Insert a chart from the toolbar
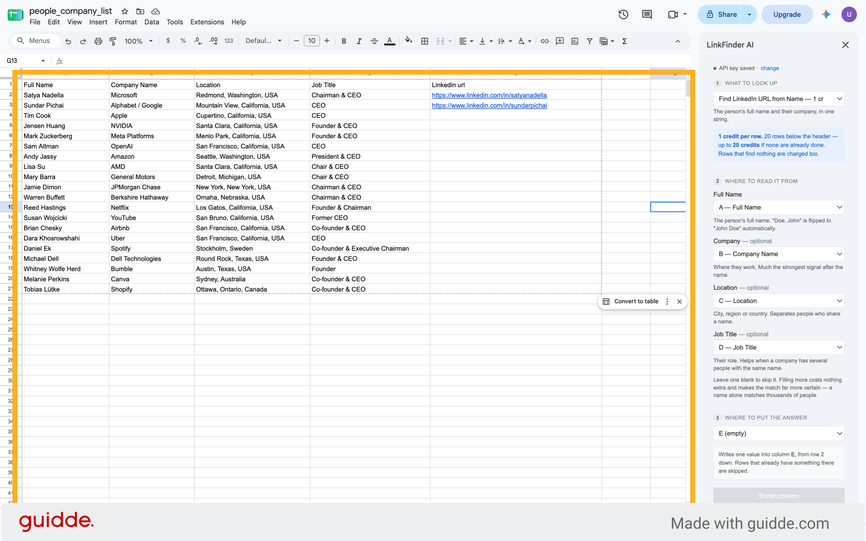This screenshot has height=541, width=866. click(x=575, y=41)
